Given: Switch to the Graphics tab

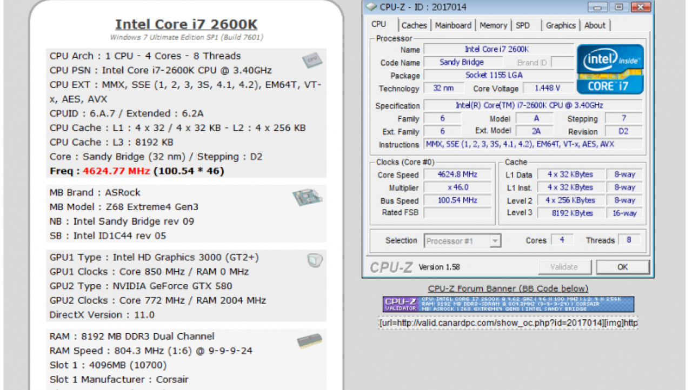Looking at the screenshot, I should 561,25.
